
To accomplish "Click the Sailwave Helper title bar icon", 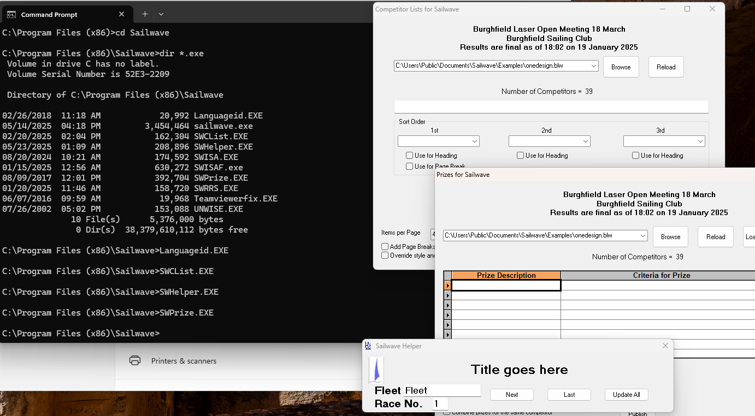I will (368, 346).
